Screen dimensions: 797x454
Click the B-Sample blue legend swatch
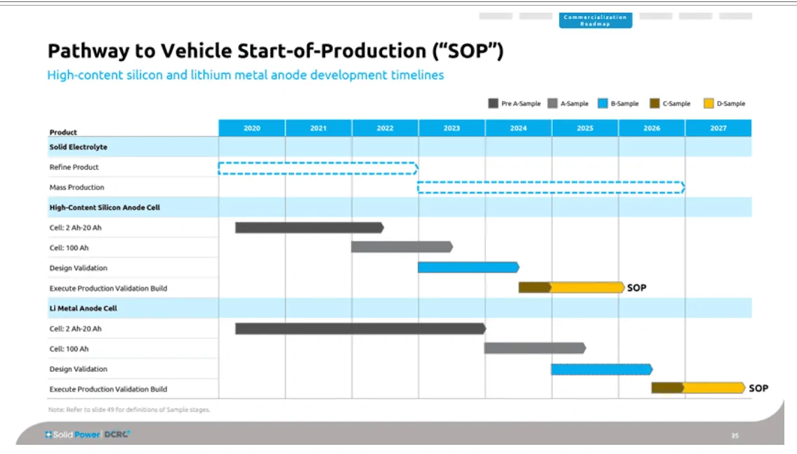[x=602, y=104]
